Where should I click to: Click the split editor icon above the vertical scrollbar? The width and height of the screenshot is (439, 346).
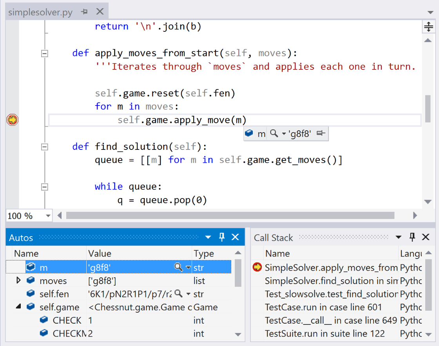[428, 27]
